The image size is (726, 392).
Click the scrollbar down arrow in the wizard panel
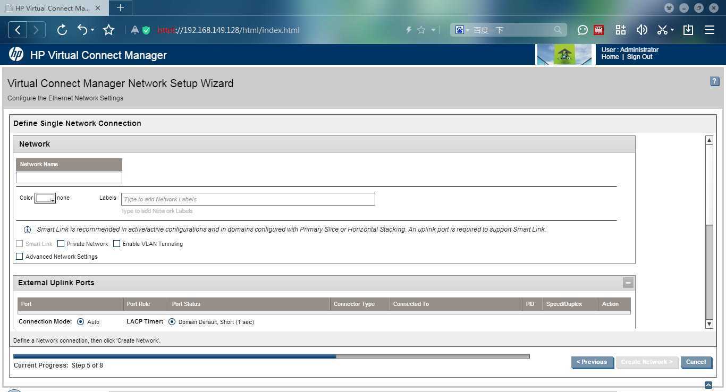[x=709, y=324]
